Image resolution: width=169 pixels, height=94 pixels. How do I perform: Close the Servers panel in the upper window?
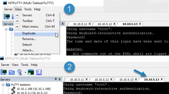[x=63, y=24]
